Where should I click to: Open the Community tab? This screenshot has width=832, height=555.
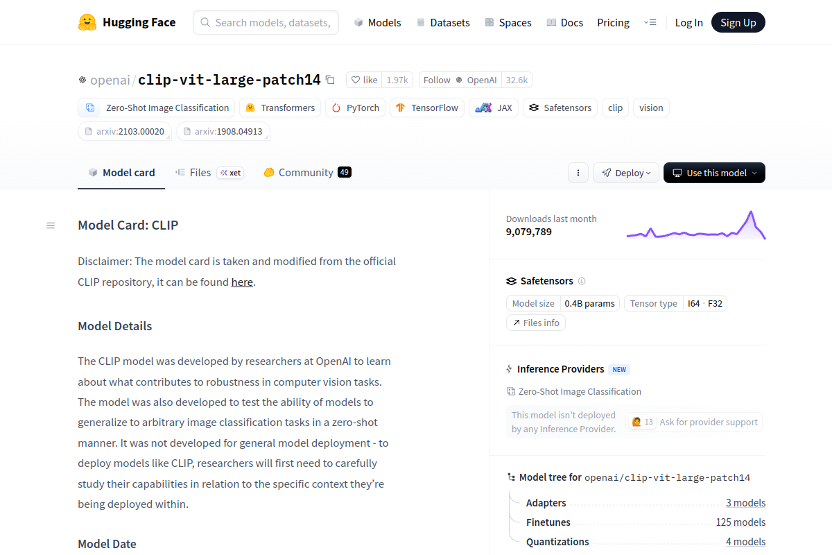(306, 172)
